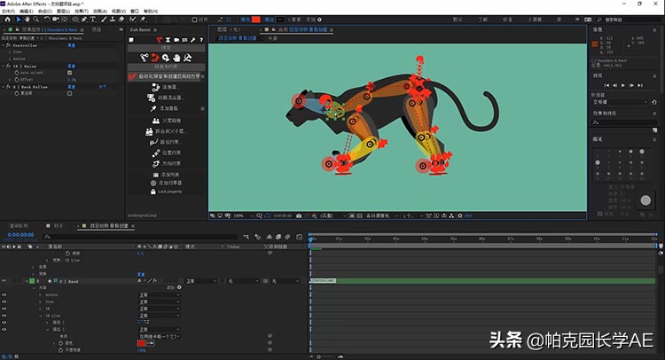Toggle Auto orient checkbox in effect controls
This screenshot has height=360, width=665.
69,73
